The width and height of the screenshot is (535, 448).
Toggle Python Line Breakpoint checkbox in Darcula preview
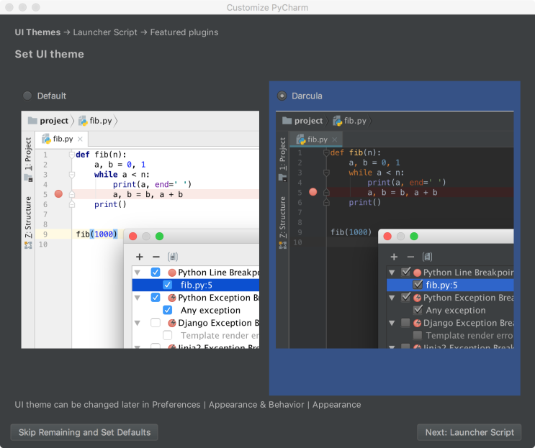pyautogui.click(x=405, y=272)
